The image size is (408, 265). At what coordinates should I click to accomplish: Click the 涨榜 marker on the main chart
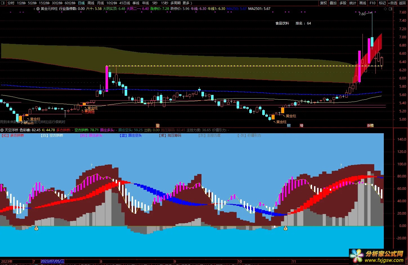[x=370, y=126]
